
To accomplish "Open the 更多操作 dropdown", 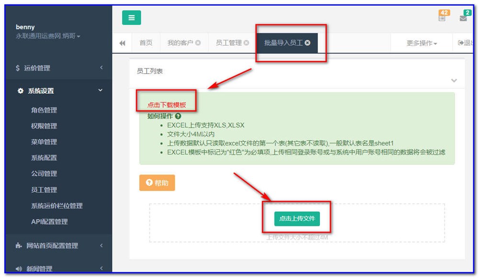I will pyautogui.click(x=422, y=43).
